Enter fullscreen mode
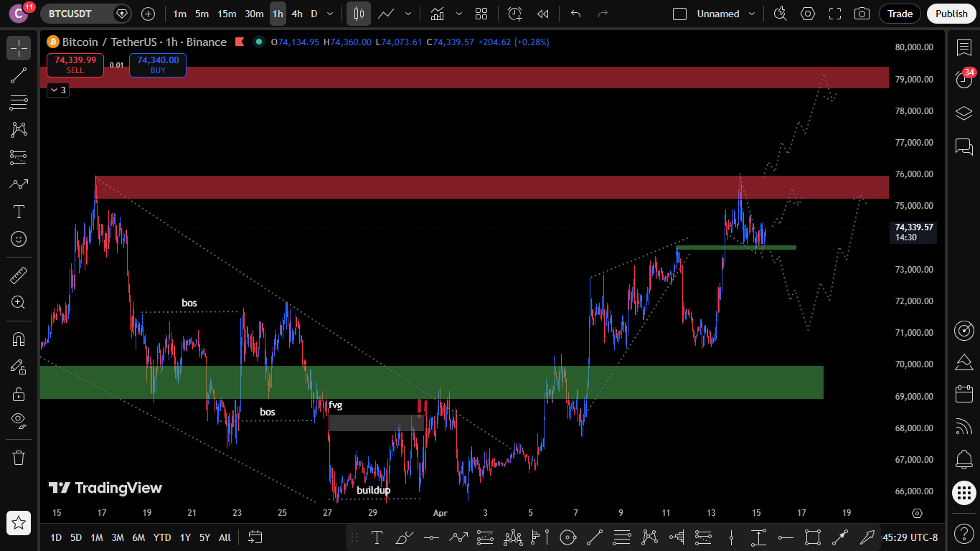The height and width of the screenshot is (551, 980). pos(835,14)
